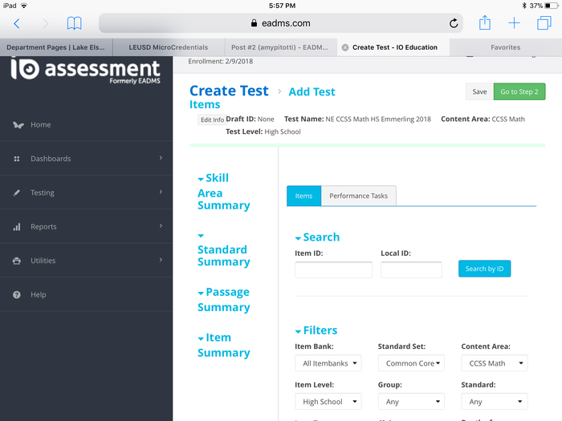Open the Item Bank dropdown

pos(328,363)
